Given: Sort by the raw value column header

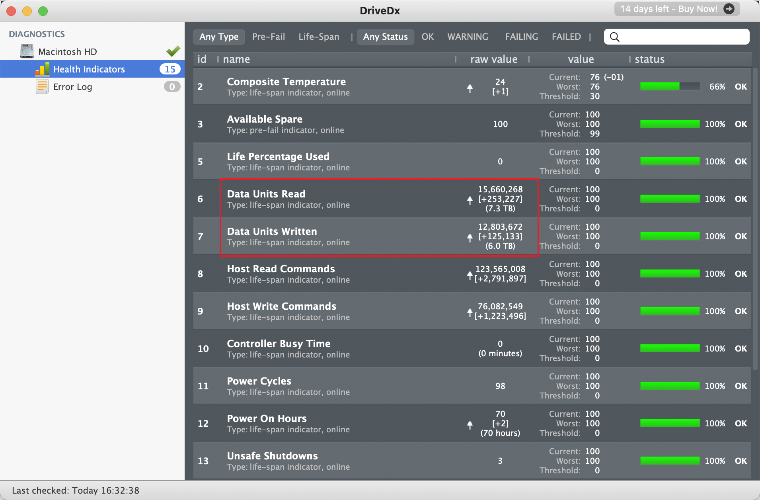Looking at the screenshot, I should click(x=494, y=59).
